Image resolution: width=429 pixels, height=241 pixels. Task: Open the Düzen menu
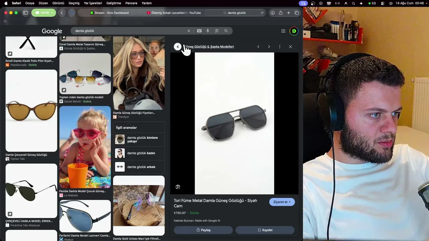click(x=43, y=3)
